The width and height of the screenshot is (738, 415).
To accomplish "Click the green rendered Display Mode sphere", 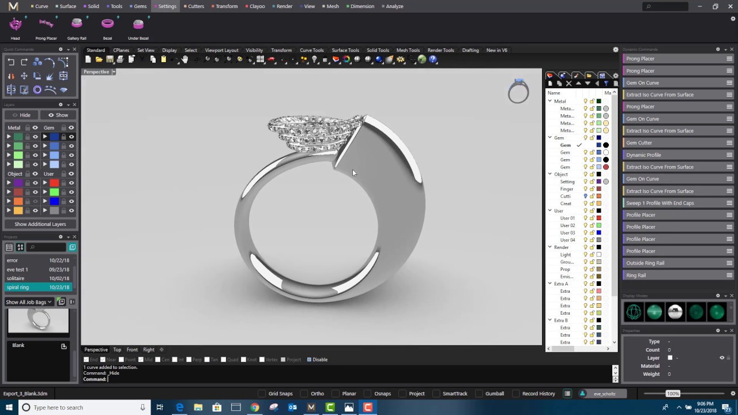I will pyautogui.click(x=717, y=312).
